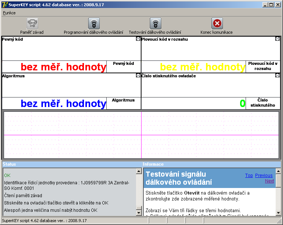Viewport: 283px width, 225px height.
Task: Click the 'Algoritmus' label cell
Action: (x=124, y=103)
